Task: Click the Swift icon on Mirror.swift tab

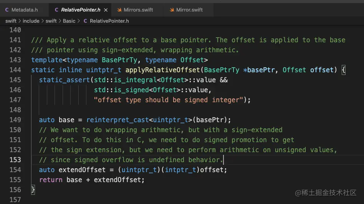Action: [x=172, y=10]
